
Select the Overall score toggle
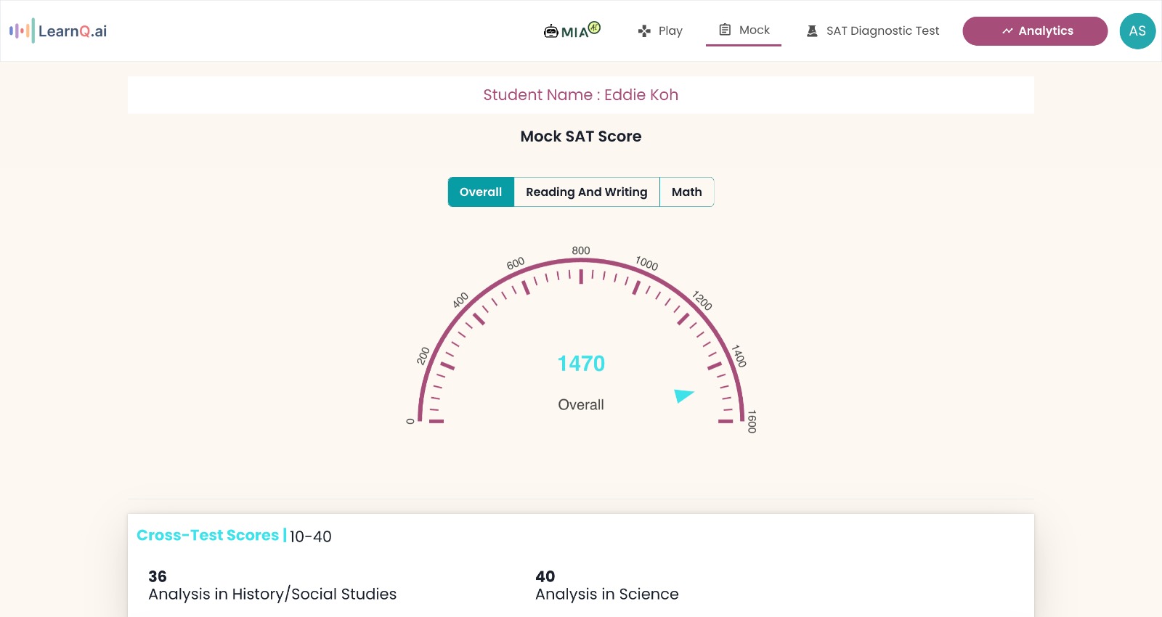[481, 192]
